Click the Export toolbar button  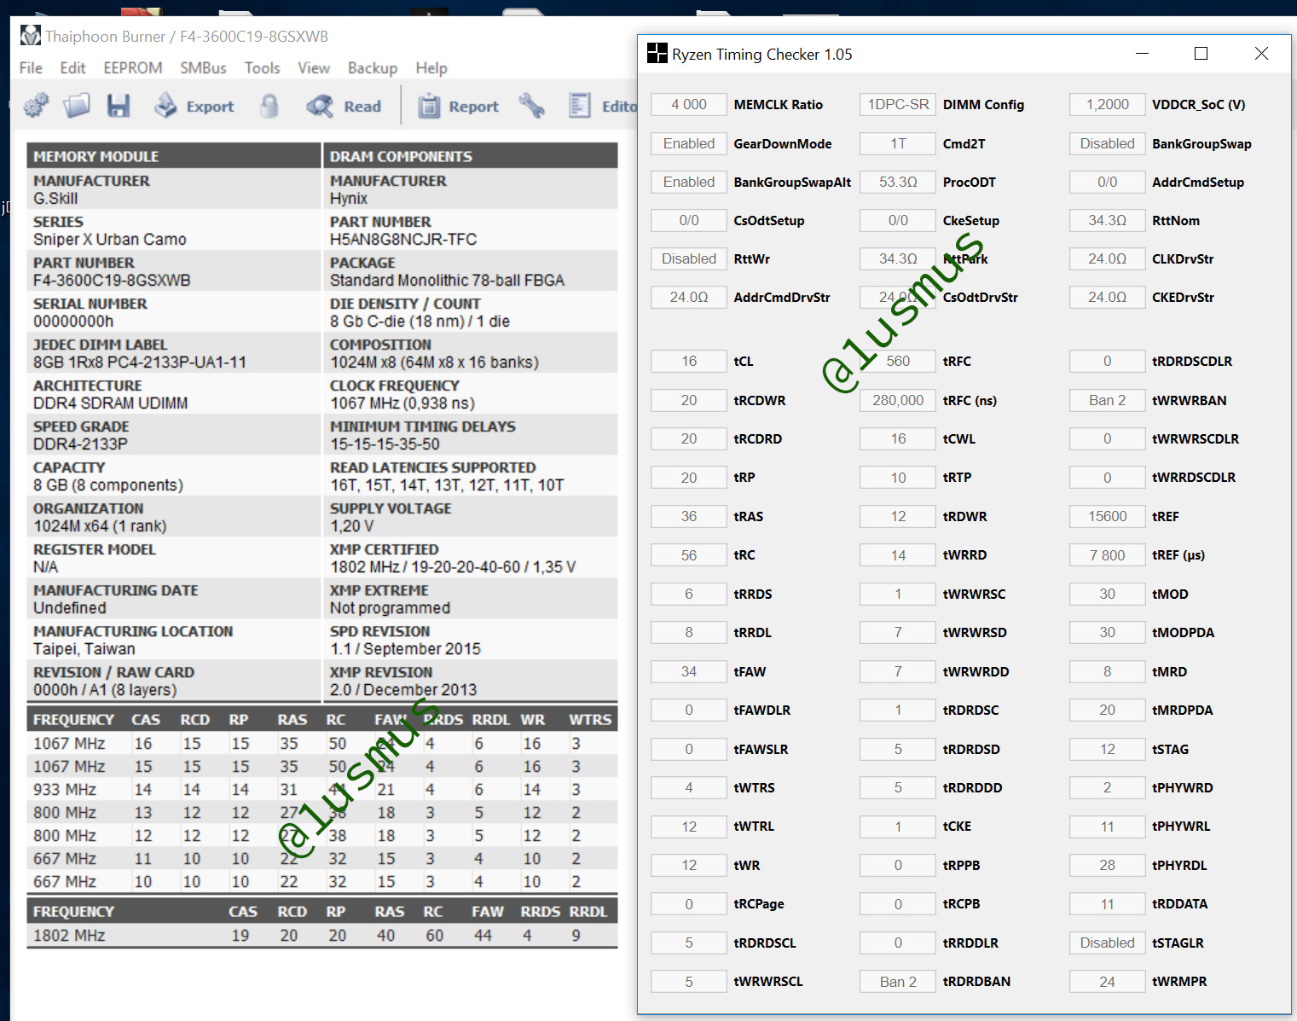coord(194,106)
